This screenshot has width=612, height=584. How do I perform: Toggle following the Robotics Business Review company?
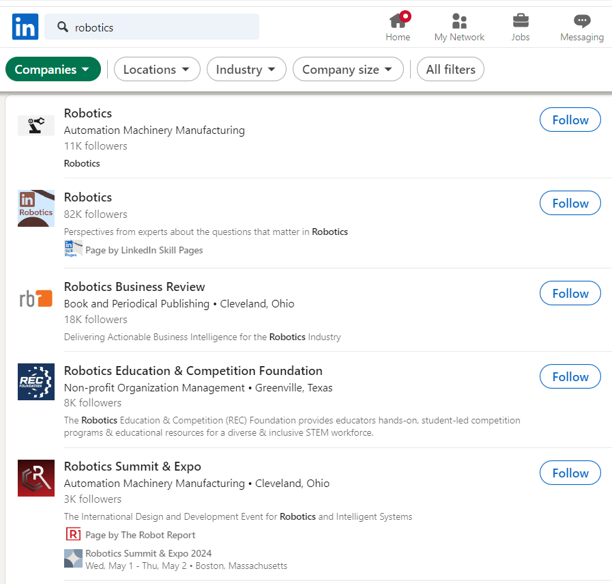coord(570,292)
